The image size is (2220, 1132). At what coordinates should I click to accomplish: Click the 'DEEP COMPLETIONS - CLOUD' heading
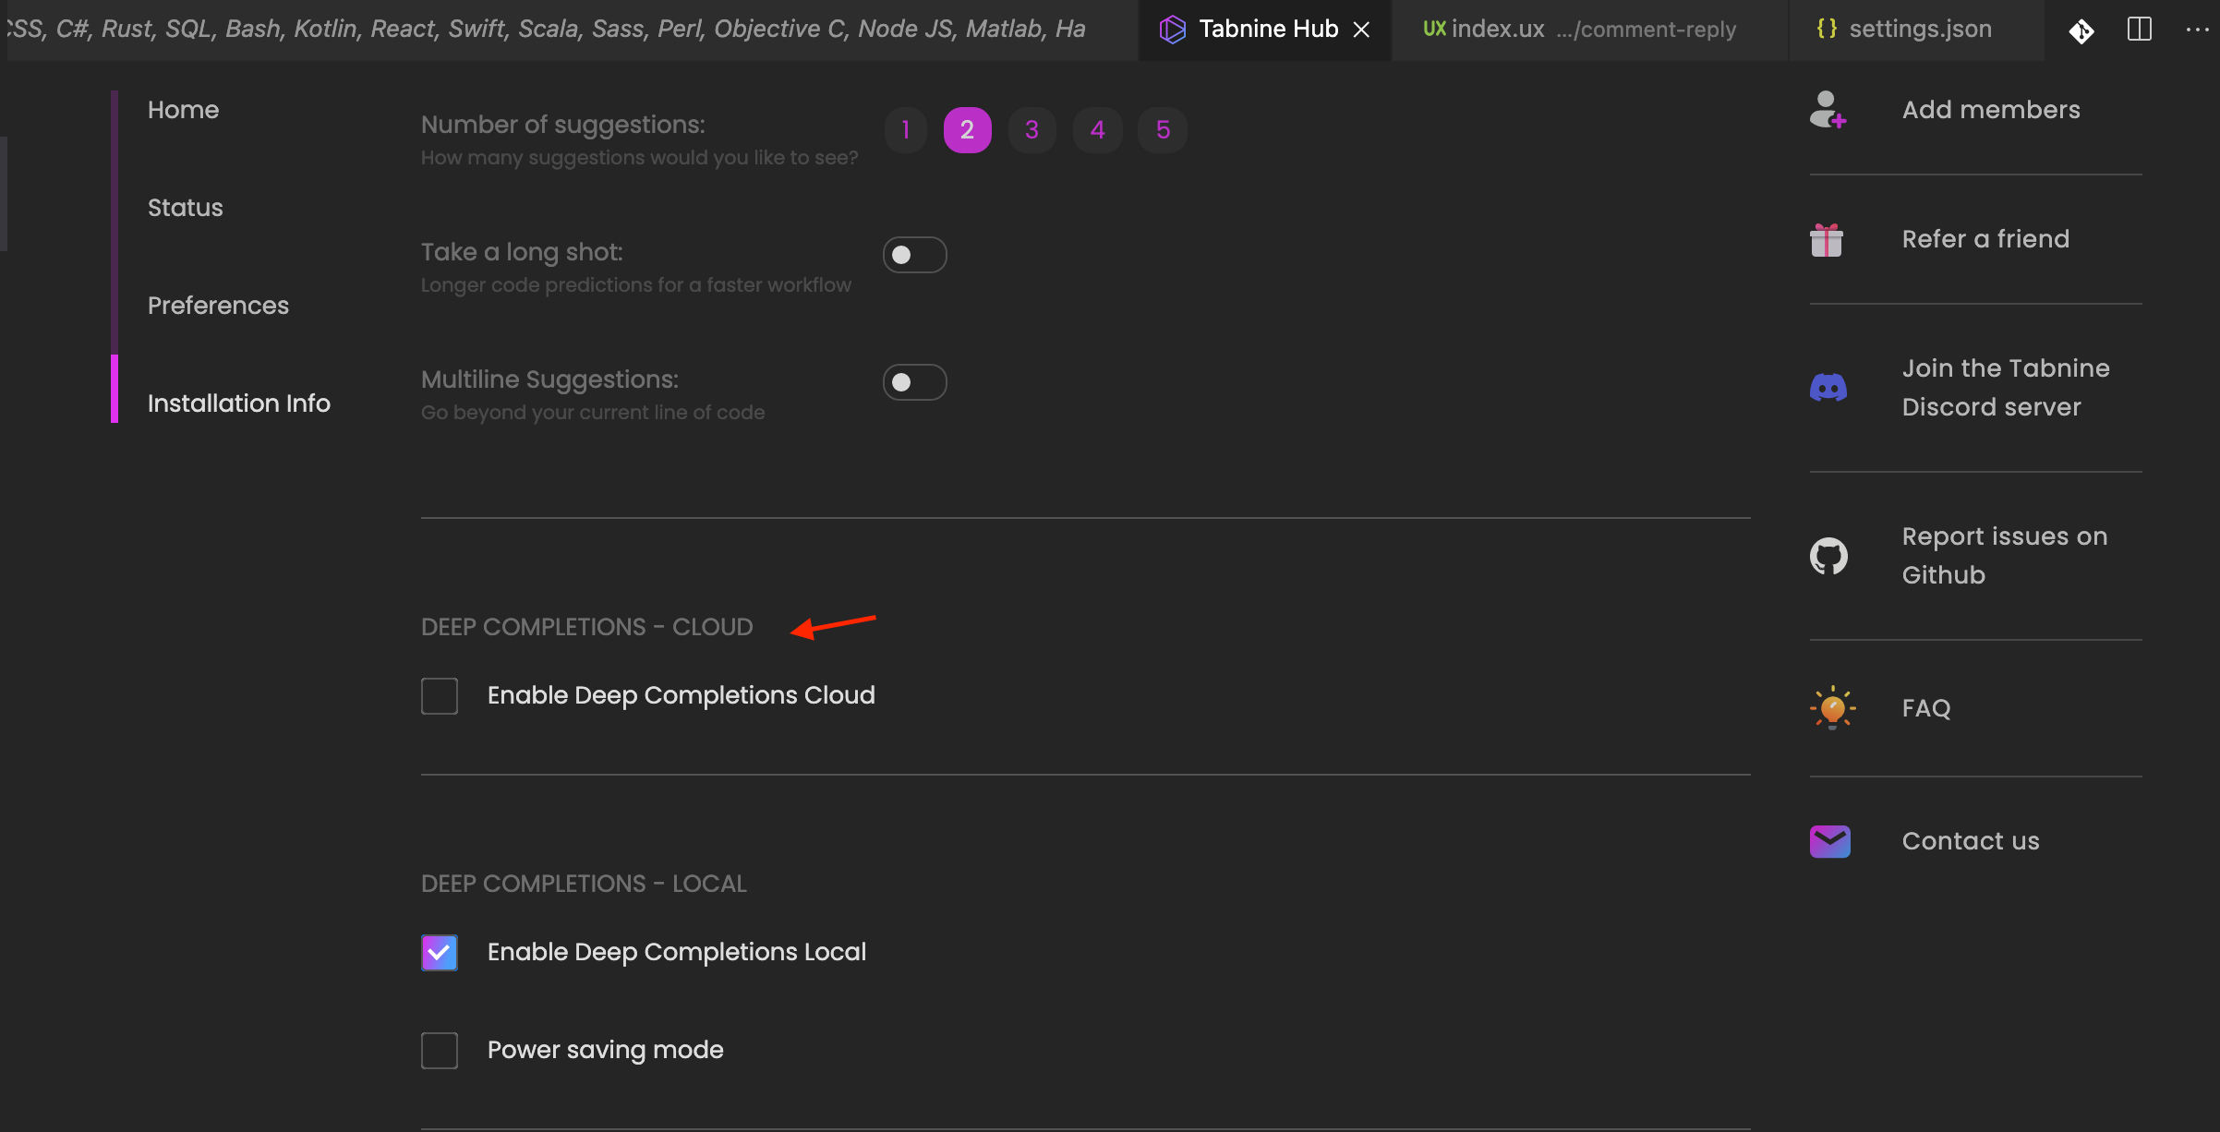coord(586,627)
